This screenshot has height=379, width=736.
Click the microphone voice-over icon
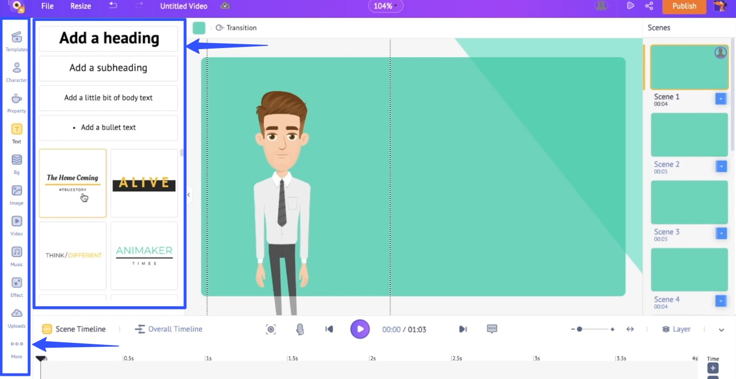coord(300,329)
